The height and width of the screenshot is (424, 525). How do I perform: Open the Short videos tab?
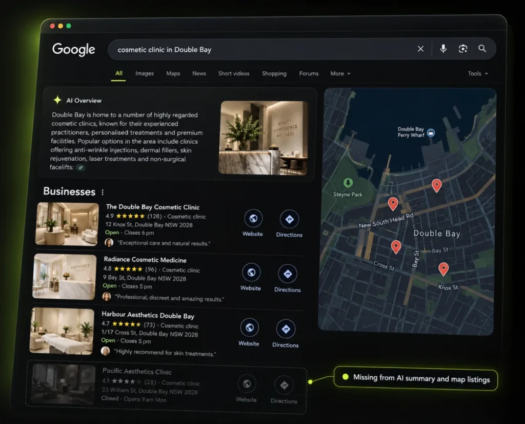click(234, 73)
